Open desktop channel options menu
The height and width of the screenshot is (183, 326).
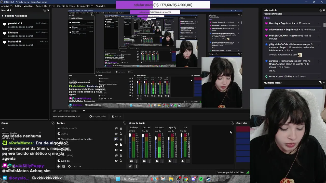pyautogui.click(x=136, y=161)
